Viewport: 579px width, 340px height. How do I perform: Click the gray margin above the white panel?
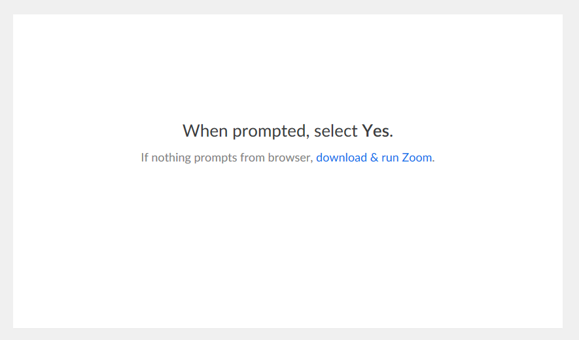(289, 7)
